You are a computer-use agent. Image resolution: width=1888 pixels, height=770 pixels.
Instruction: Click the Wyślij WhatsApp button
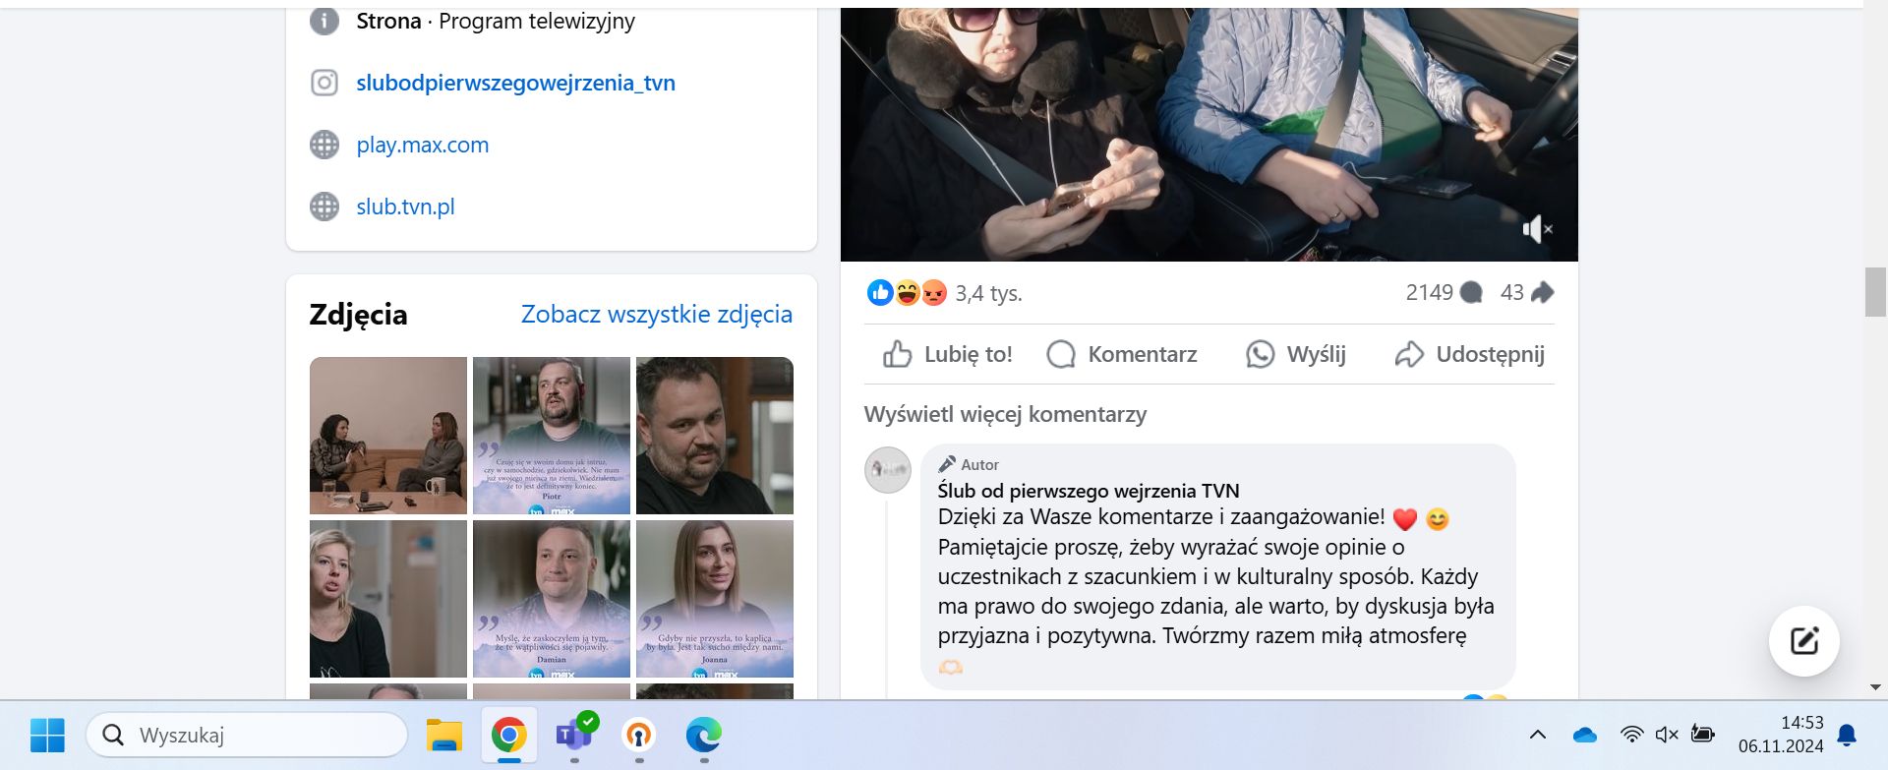point(1296,354)
